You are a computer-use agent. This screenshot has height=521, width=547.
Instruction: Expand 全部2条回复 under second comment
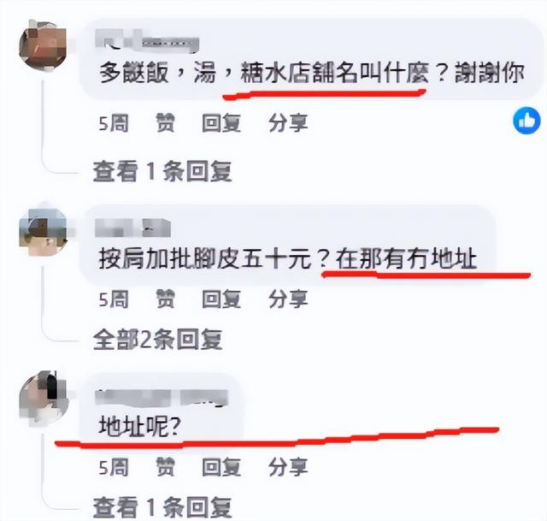[x=157, y=340]
